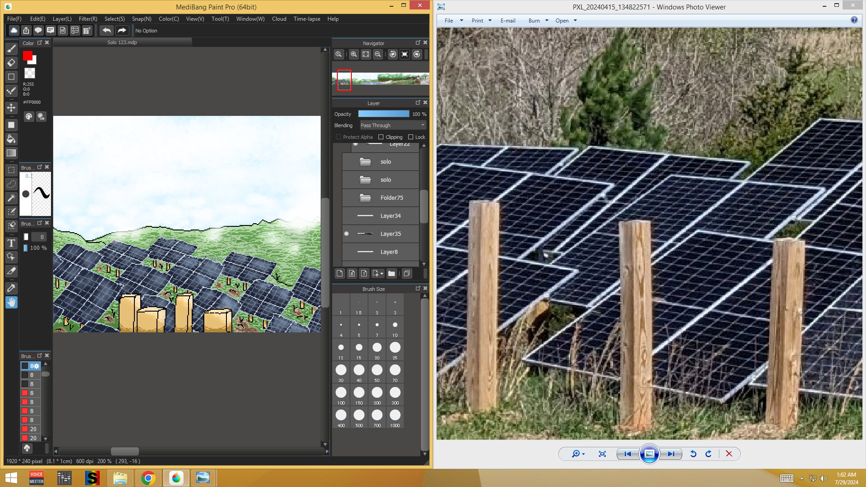Expand the Print dropdown in Photo Viewer
Viewport: 866px width, 487px height.
[x=490, y=21]
